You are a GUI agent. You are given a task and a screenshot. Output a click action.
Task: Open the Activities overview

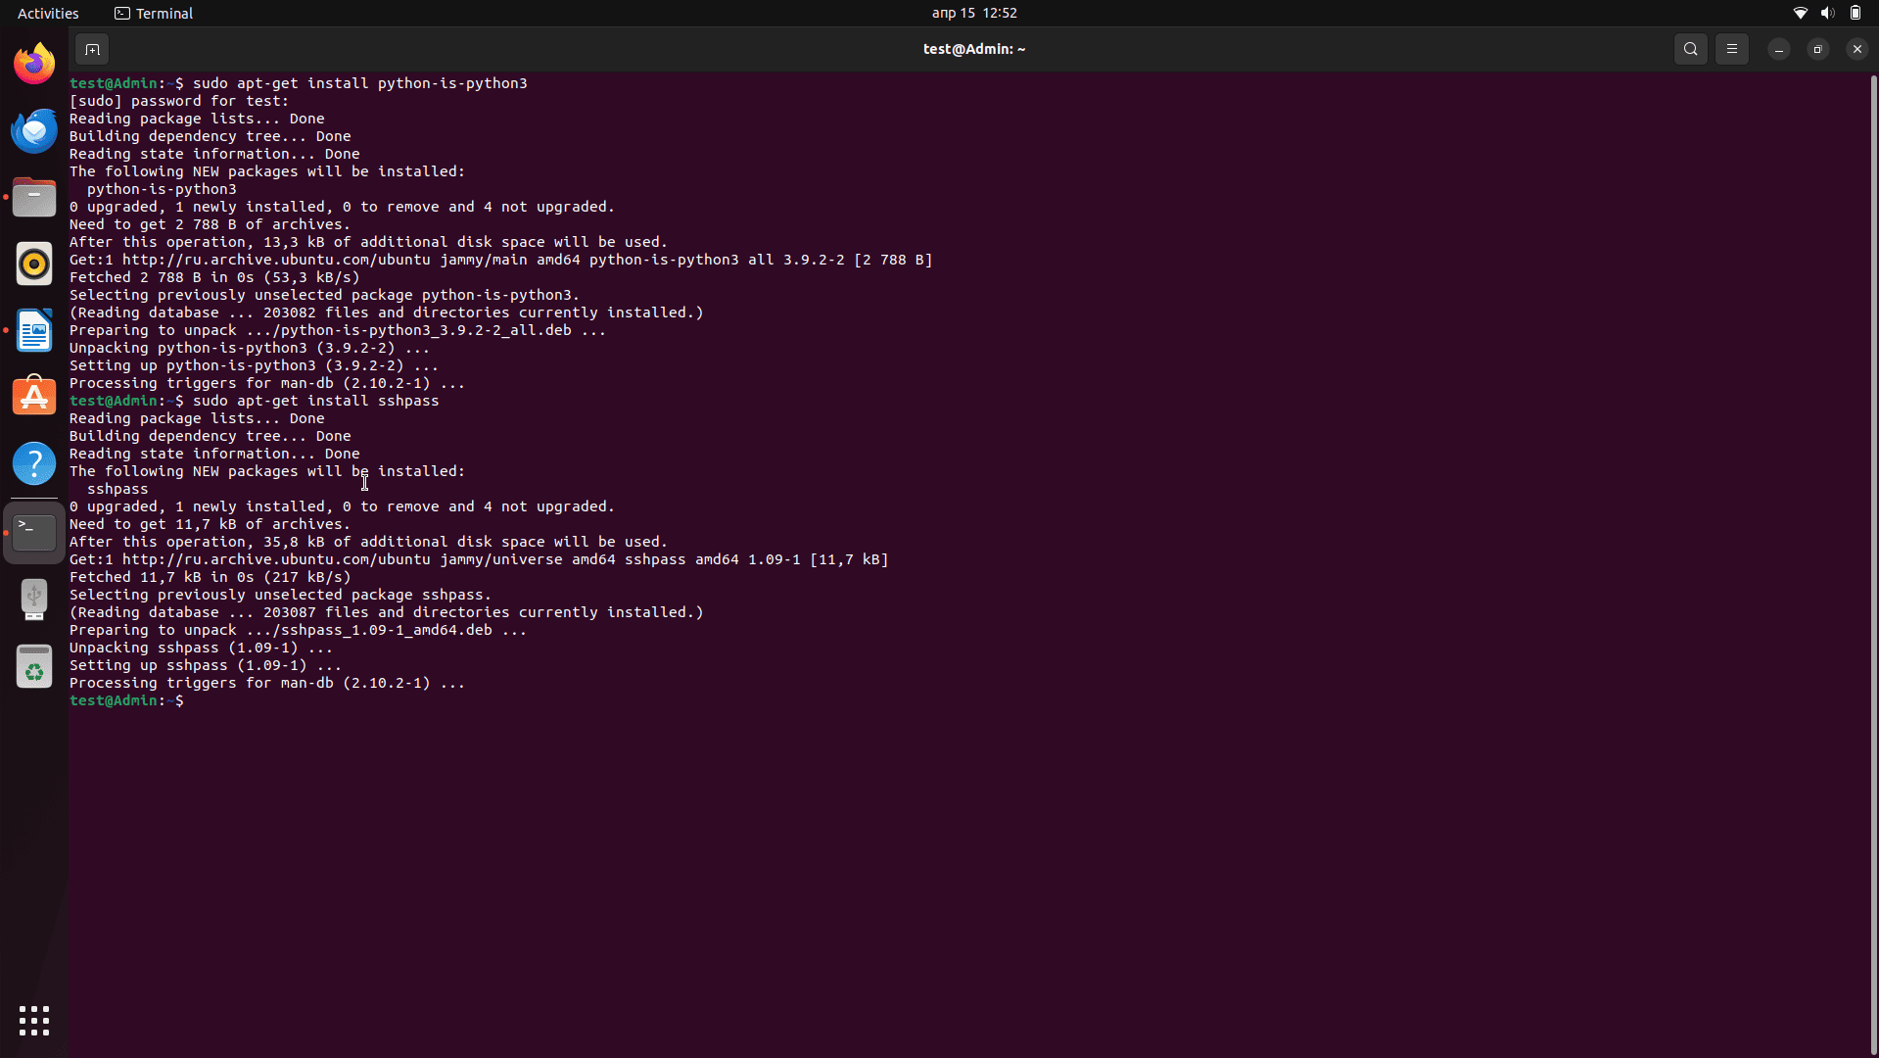(x=48, y=14)
